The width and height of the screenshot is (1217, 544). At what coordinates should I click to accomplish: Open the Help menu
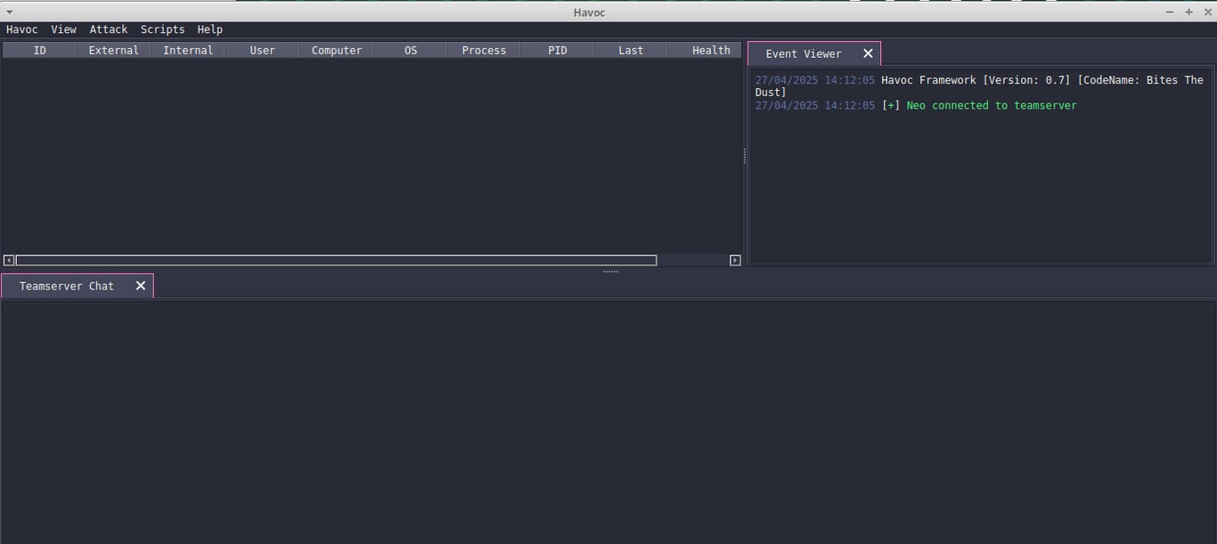pos(209,28)
